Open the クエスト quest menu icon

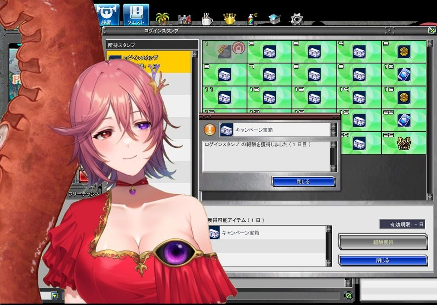[136, 15]
